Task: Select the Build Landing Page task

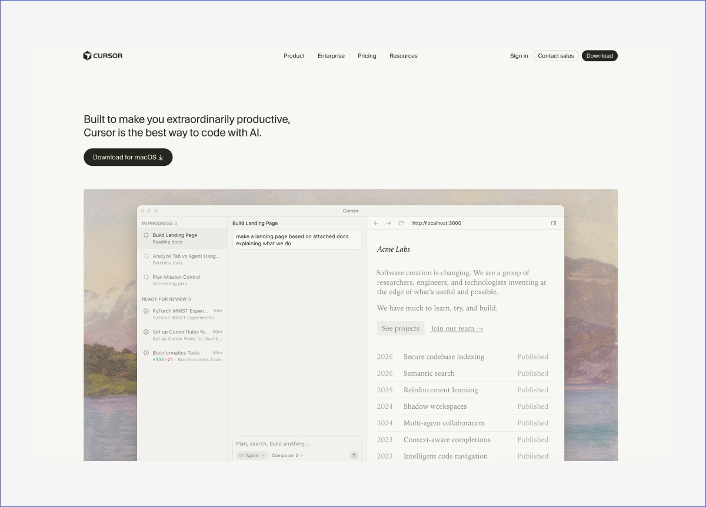Action: 182,238
